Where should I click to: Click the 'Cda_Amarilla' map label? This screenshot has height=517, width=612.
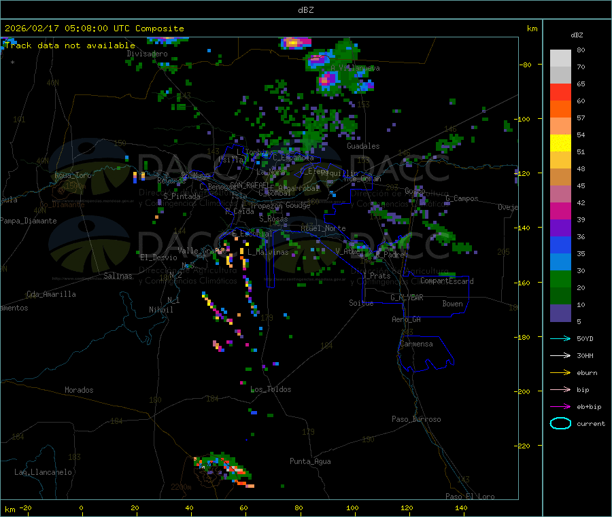(x=51, y=294)
